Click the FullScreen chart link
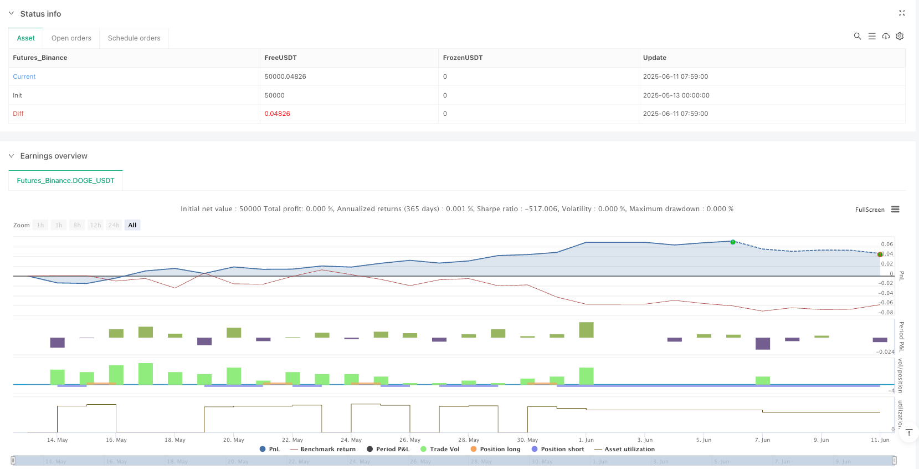 (x=869, y=210)
